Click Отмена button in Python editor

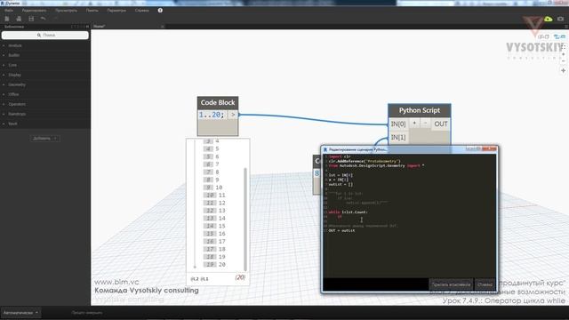pyautogui.click(x=485, y=284)
